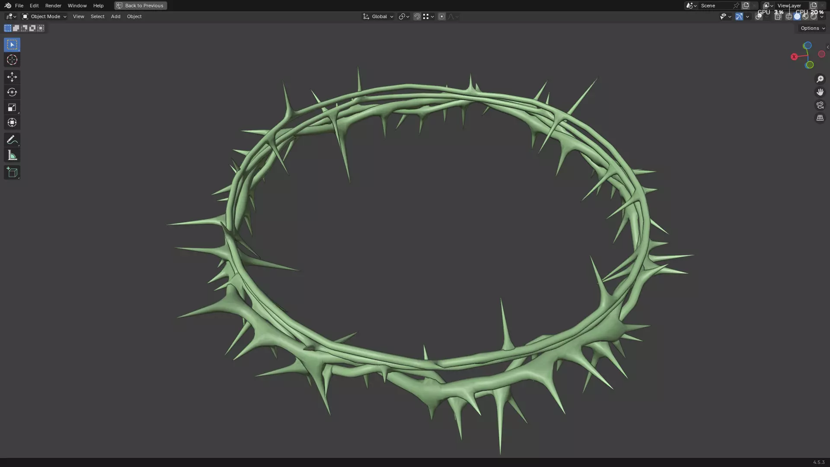Open the editor type dropdown

11,16
